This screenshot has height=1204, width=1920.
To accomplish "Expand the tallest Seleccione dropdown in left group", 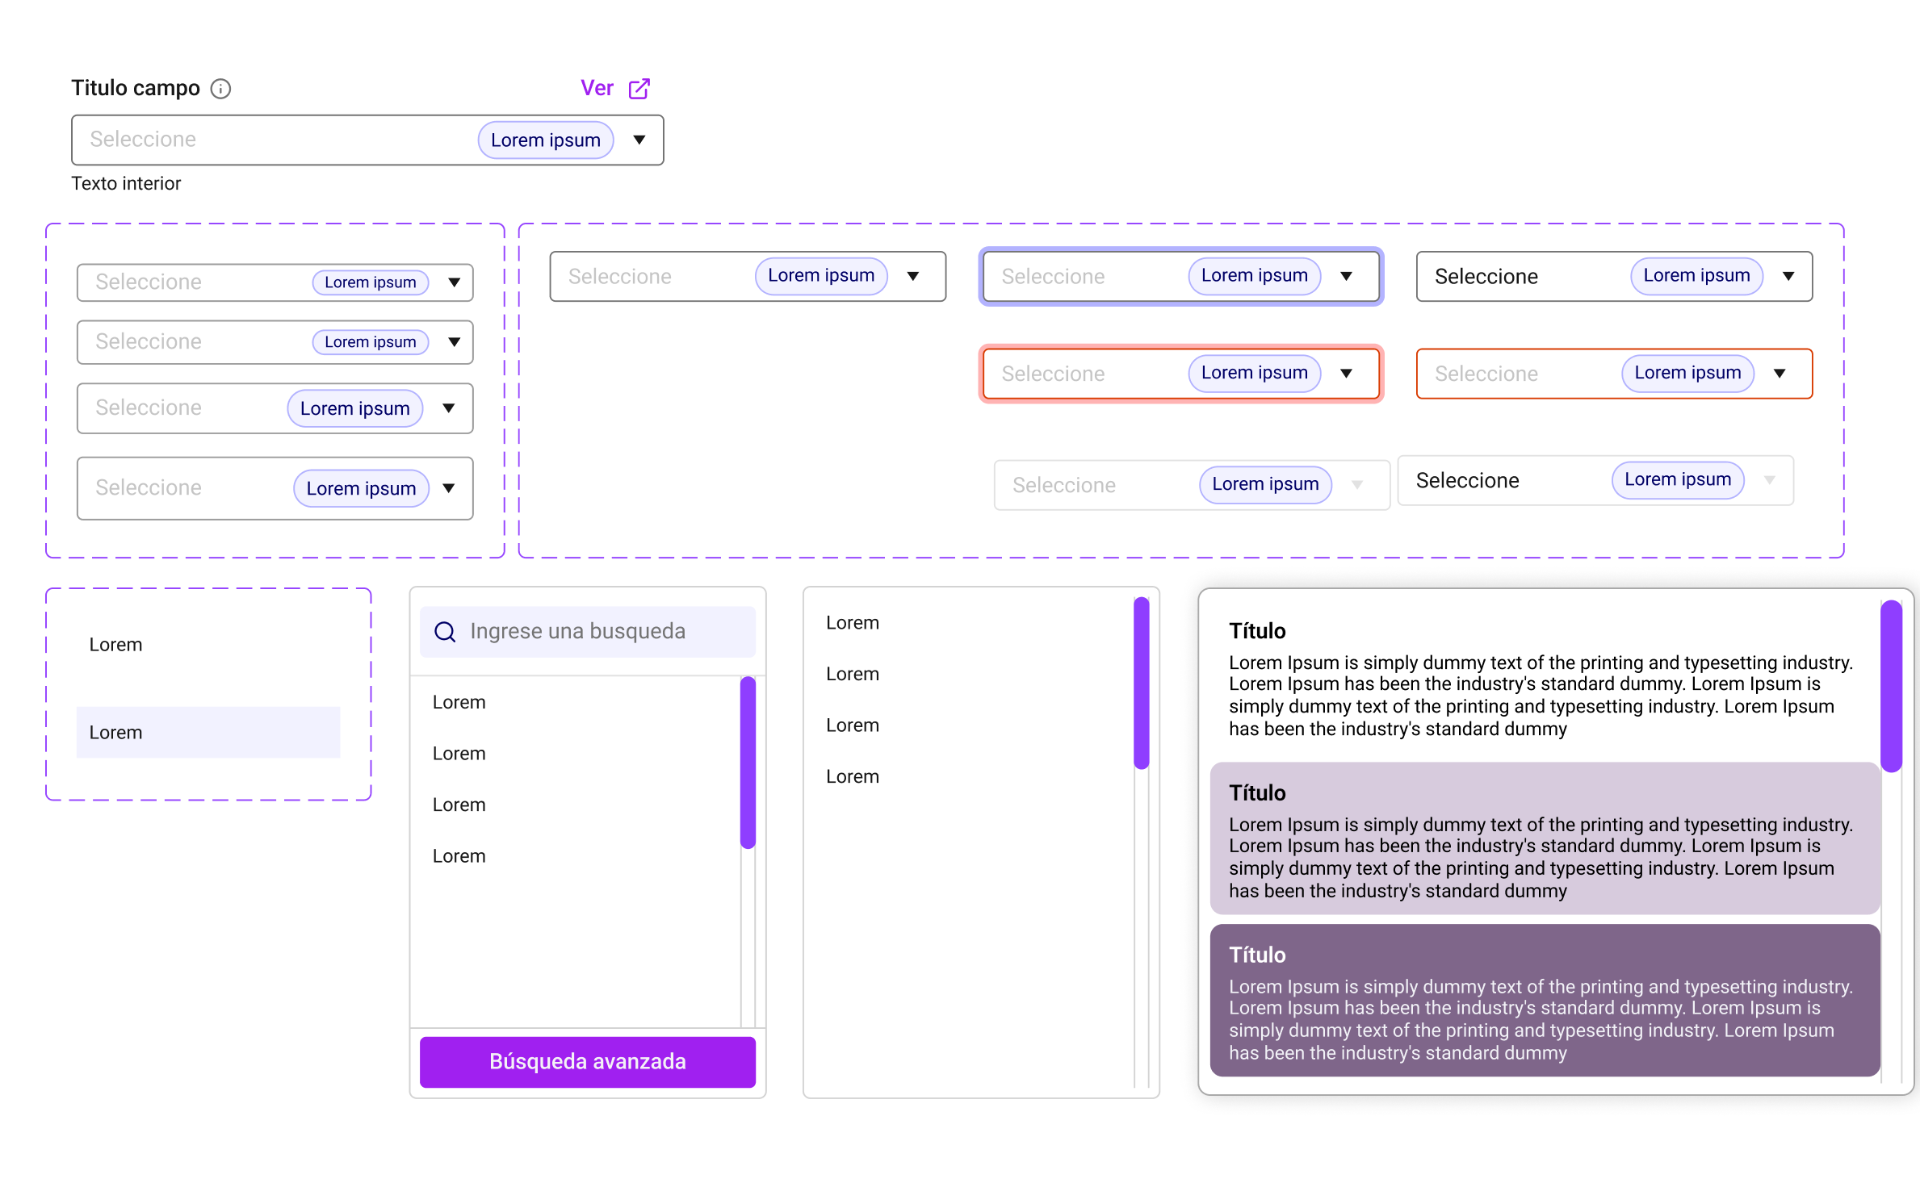I will (449, 488).
